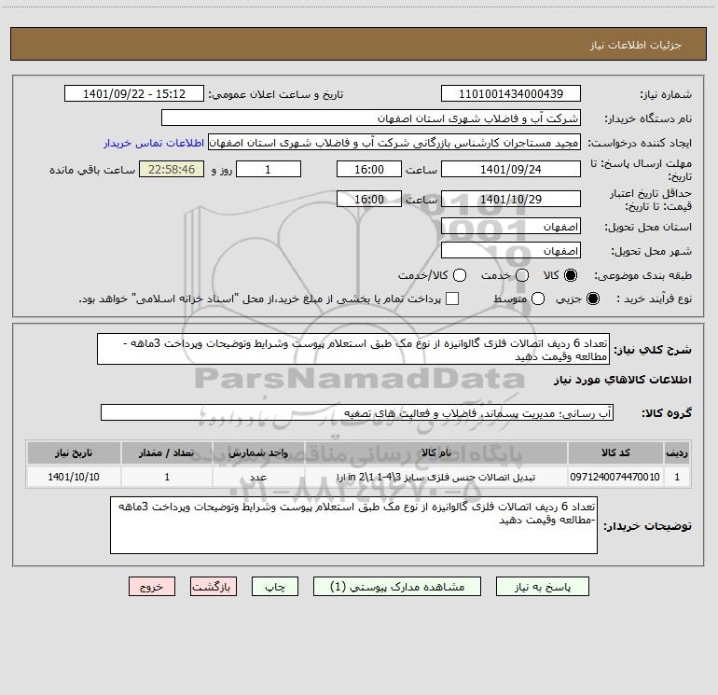Click the remaining days field showing 1
This screenshot has height=695, width=718.
pos(269,169)
